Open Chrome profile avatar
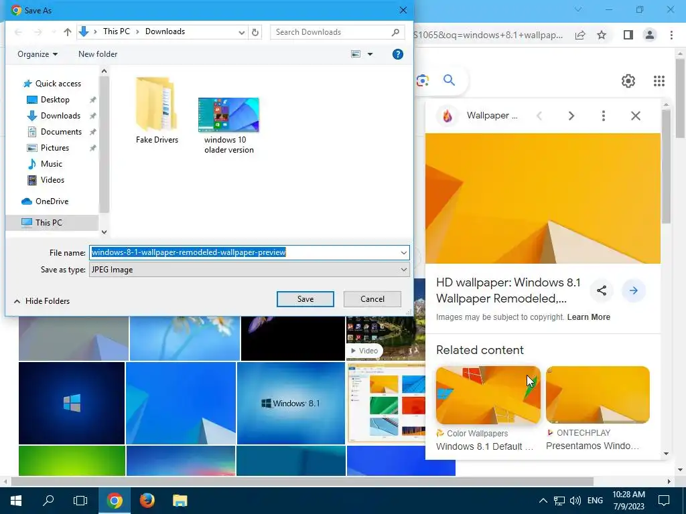 pyautogui.click(x=650, y=35)
